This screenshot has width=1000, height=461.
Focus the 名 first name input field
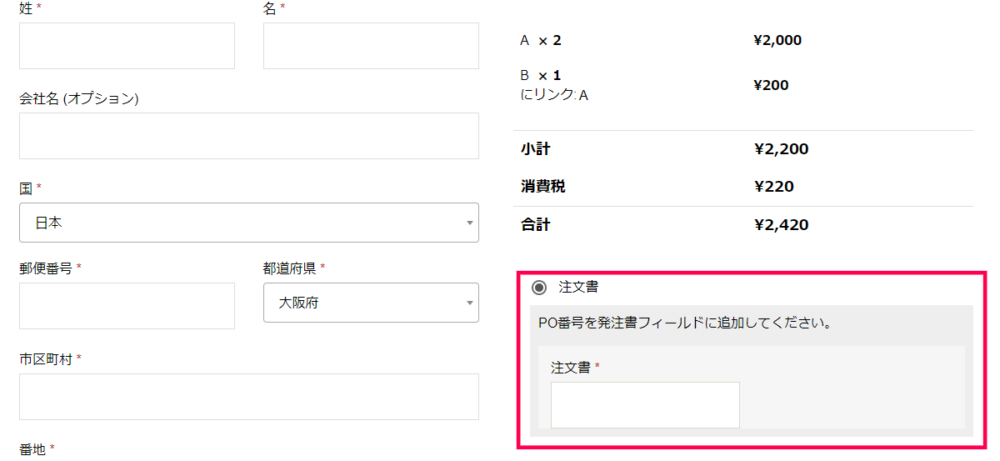tap(371, 46)
